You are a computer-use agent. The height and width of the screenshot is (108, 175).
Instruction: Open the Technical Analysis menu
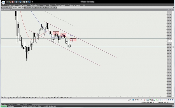pyautogui.click(x=60, y=5)
